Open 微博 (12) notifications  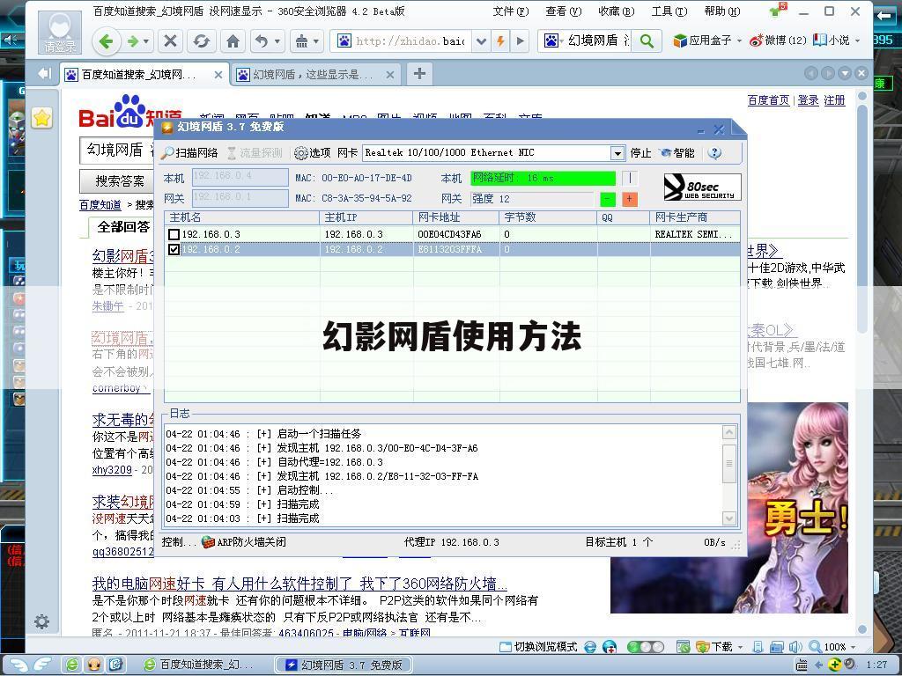click(778, 40)
